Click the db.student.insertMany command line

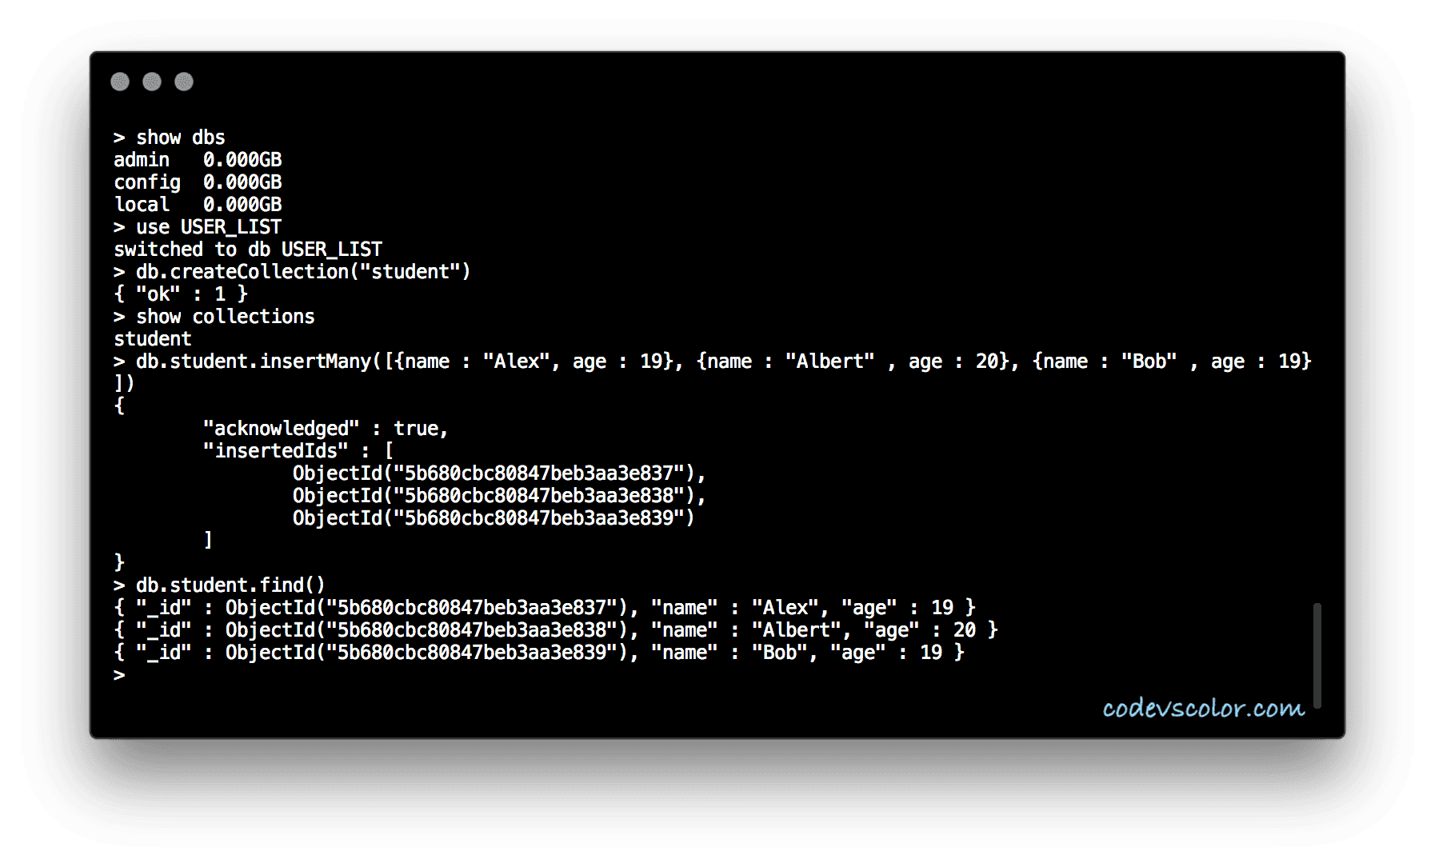pos(712,362)
